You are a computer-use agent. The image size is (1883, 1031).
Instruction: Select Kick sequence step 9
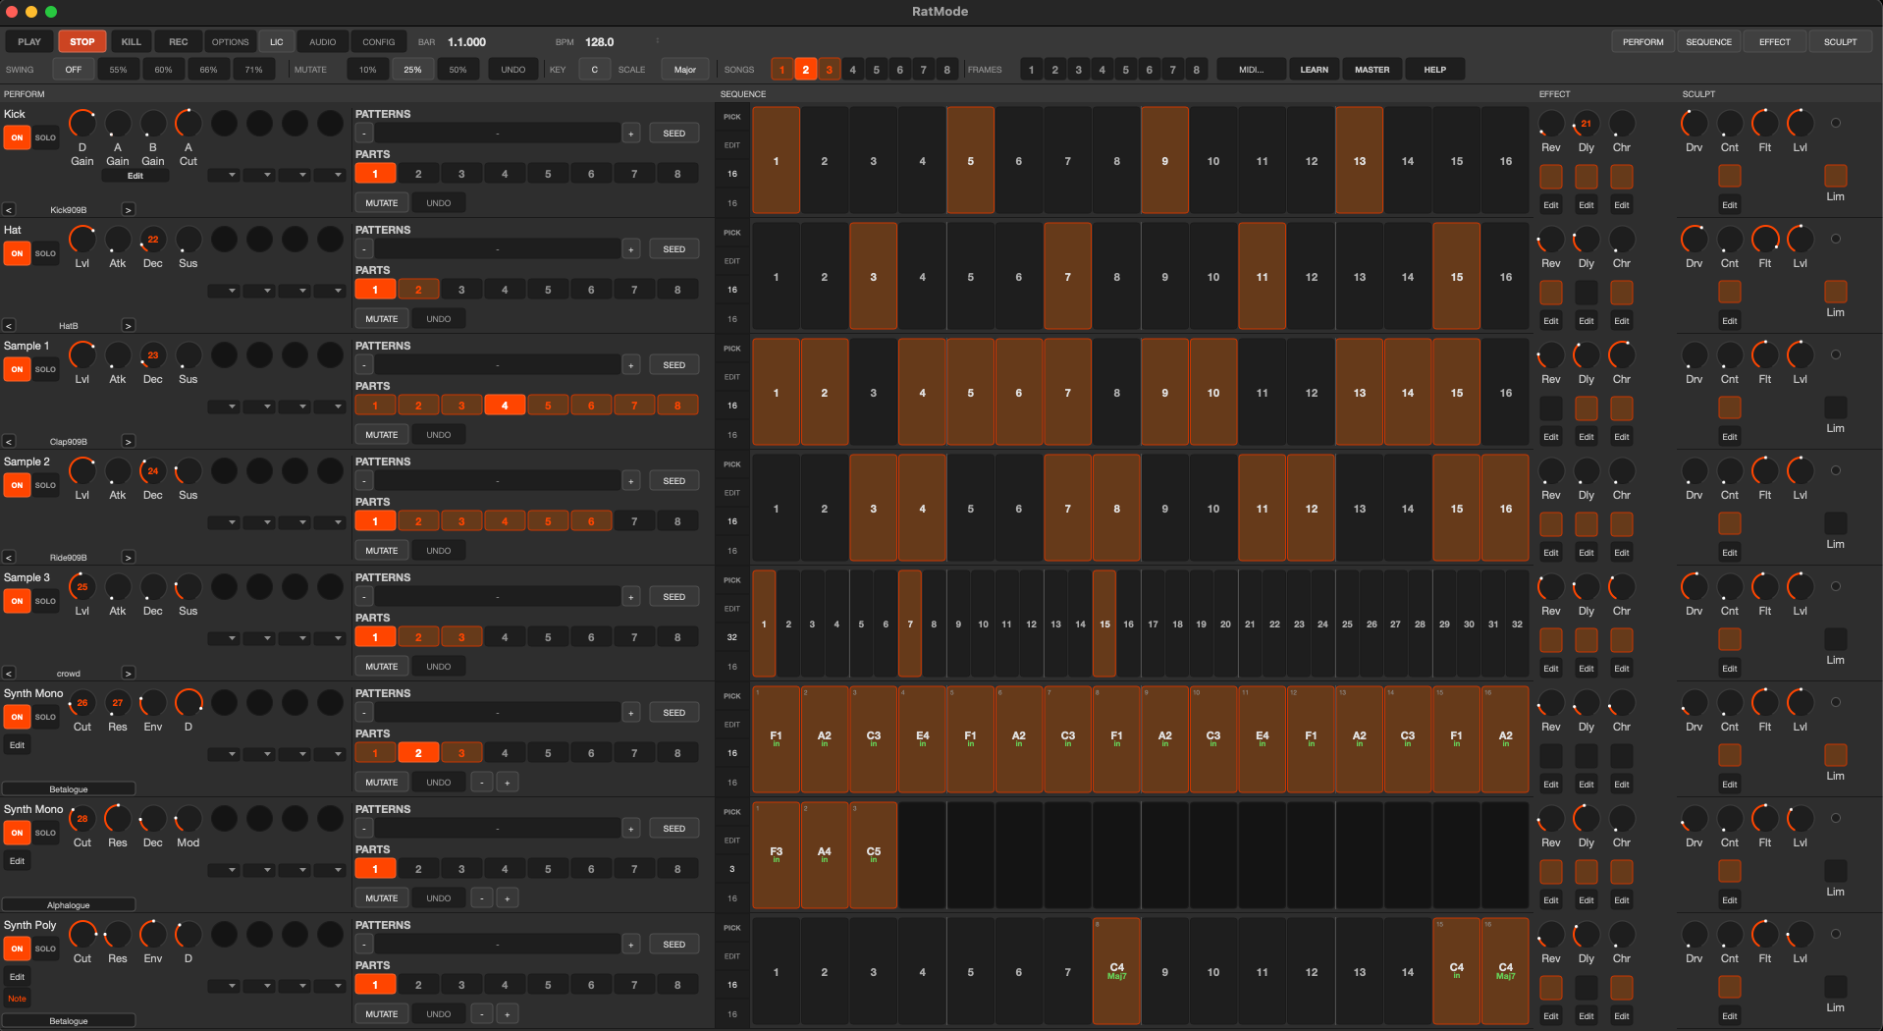click(x=1165, y=161)
